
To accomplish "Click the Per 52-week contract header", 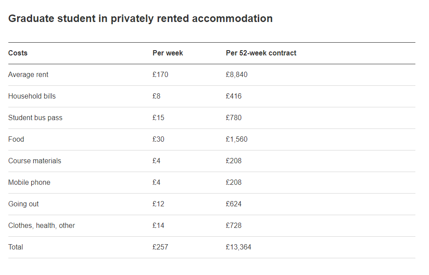I will (x=261, y=53).
